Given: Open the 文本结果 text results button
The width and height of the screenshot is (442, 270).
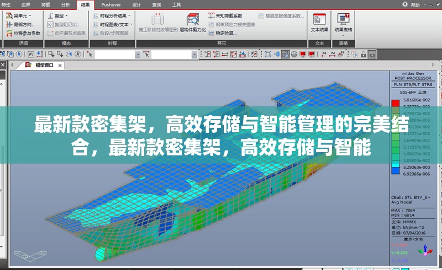Looking at the screenshot, I should pyautogui.click(x=319, y=22).
